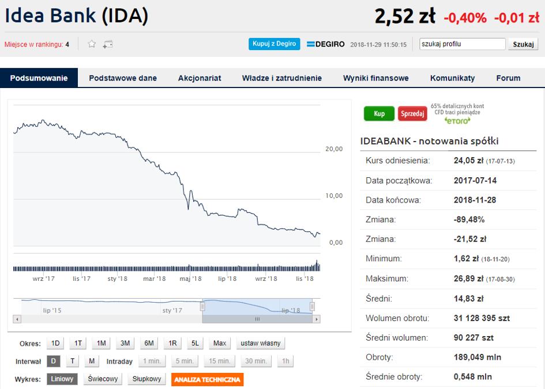
Task: Select 5 min. intraday interval
Action: [185, 361]
